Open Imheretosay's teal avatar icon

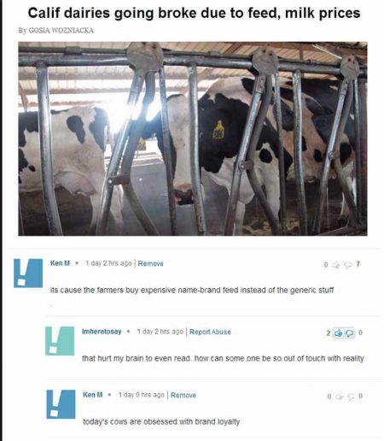60,341
